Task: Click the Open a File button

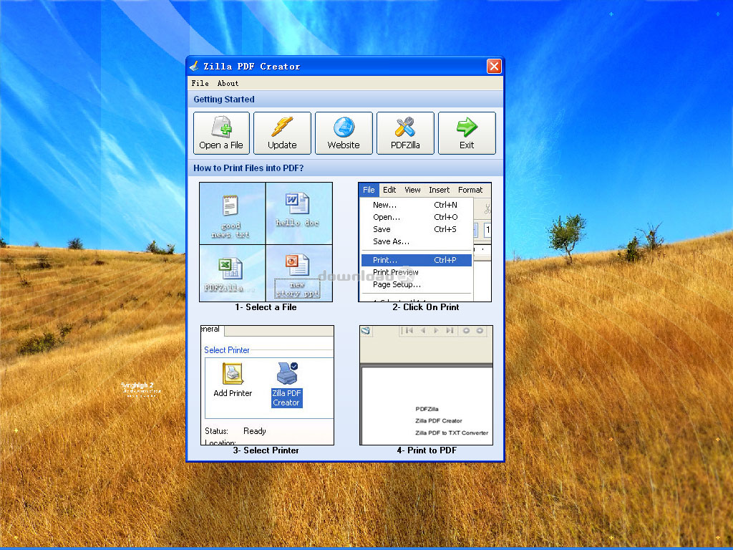Action: [221, 133]
